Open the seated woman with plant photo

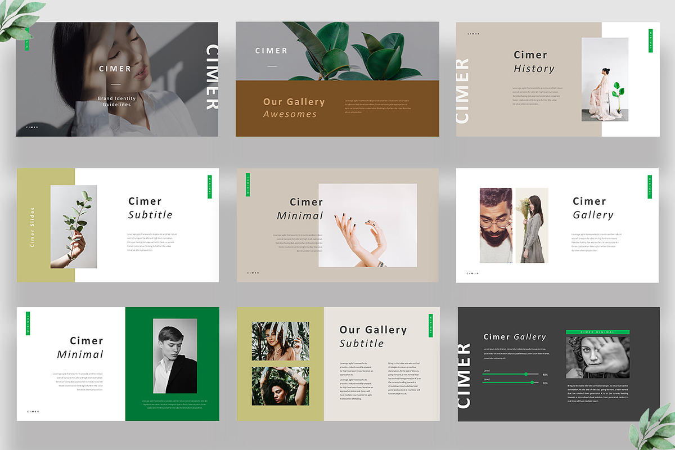[x=605, y=79]
